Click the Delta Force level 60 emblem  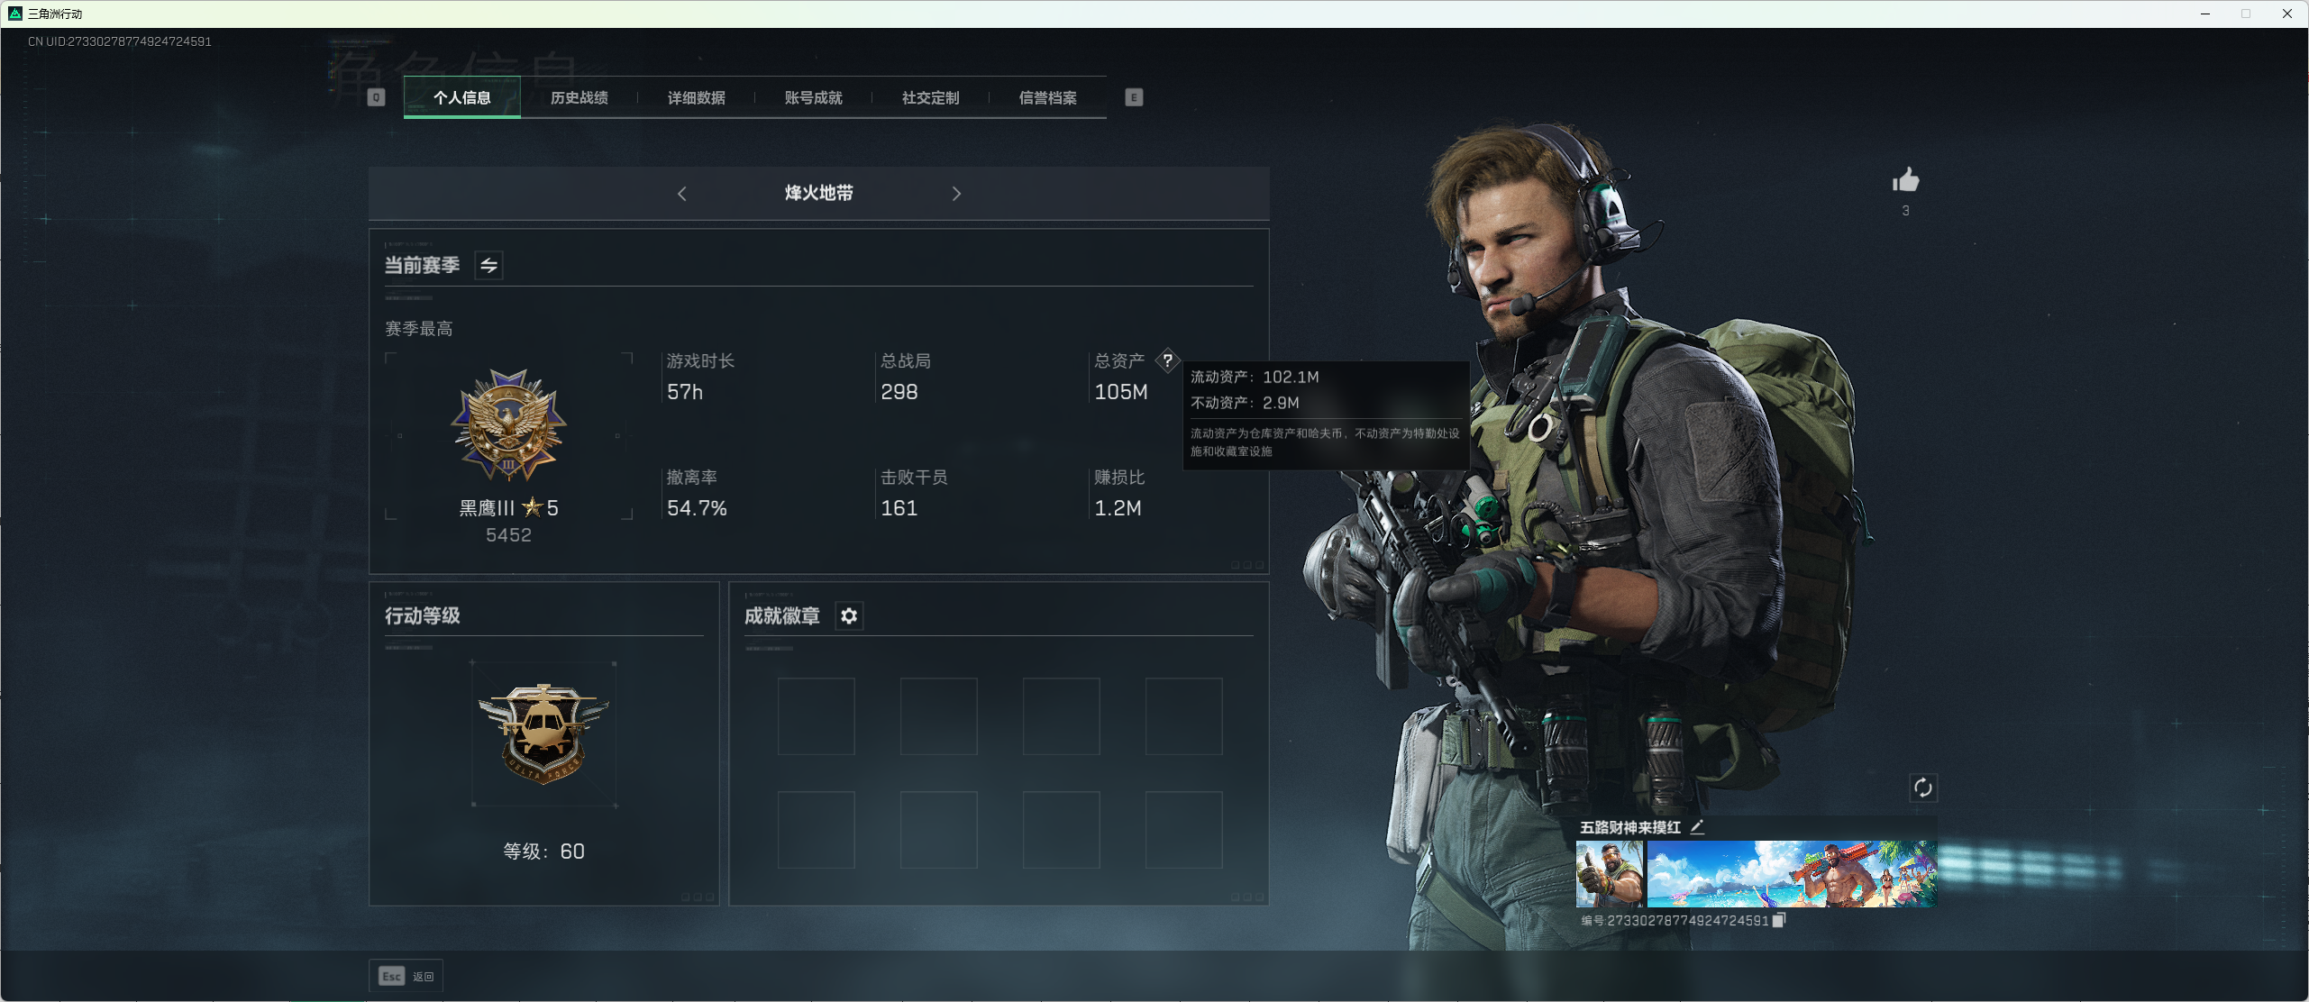(x=543, y=733)
